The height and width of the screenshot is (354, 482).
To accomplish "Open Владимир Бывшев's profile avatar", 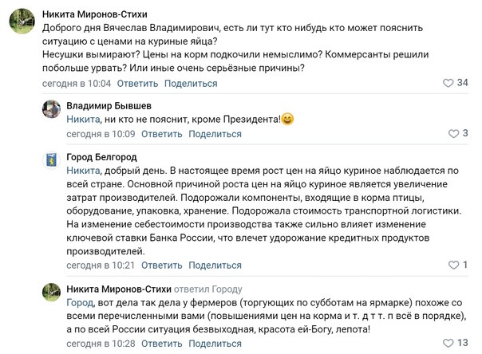I will pyautogui.click(x=51, y=109).
